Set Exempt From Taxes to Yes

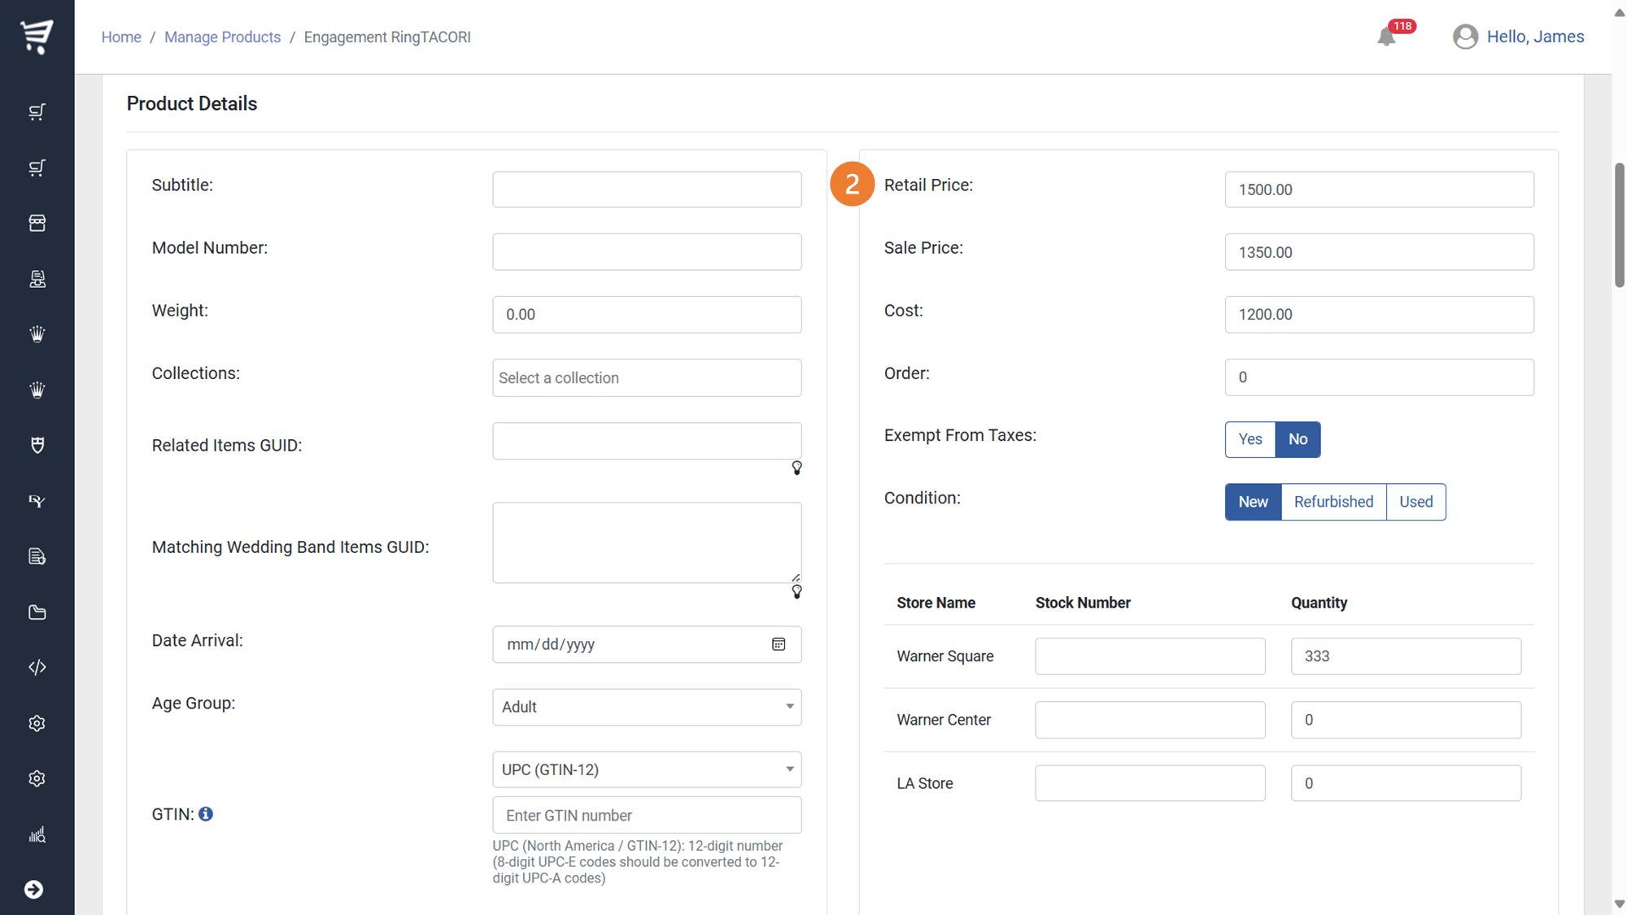tap(1250, 439)
